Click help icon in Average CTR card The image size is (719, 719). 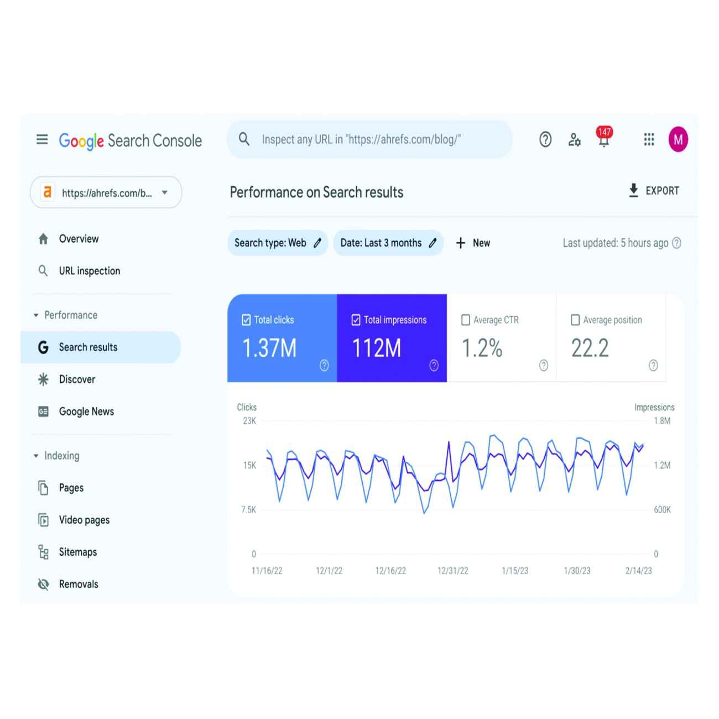point(544,365)
